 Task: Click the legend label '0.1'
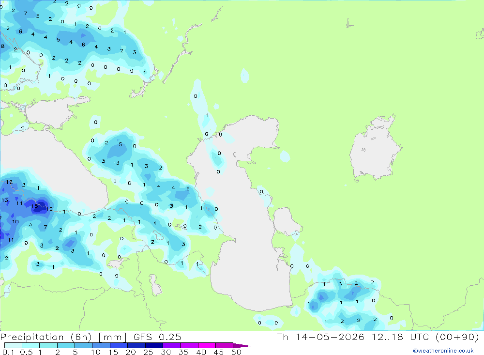point(8,352)
